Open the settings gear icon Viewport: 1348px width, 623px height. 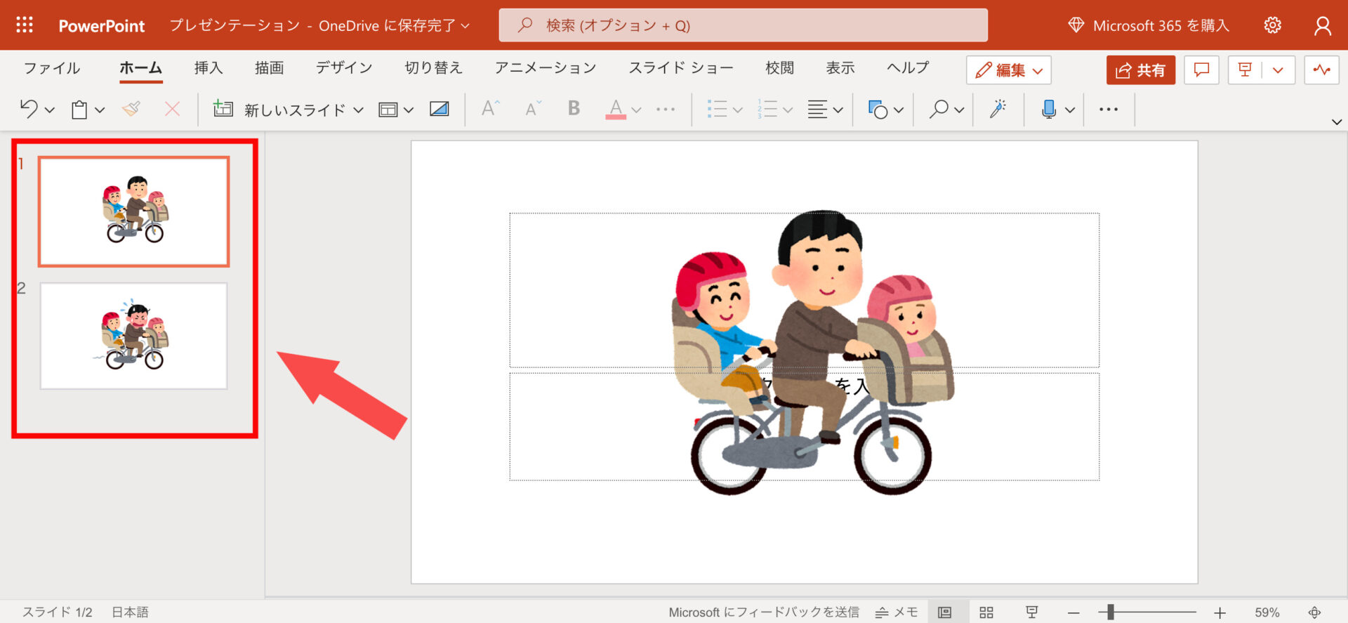click(1272, 25)
